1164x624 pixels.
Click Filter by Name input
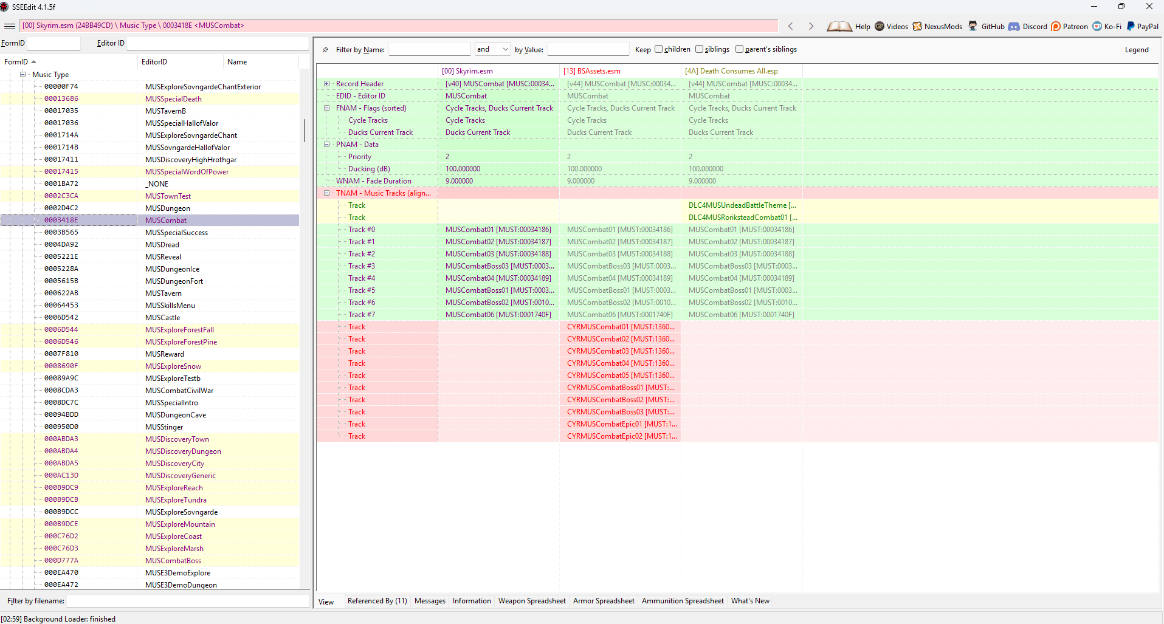click(x=429, y=49)
